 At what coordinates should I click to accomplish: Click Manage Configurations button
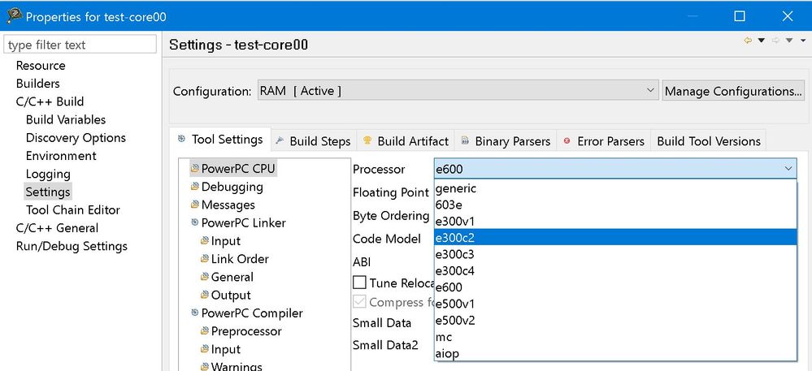pos(733,91)
